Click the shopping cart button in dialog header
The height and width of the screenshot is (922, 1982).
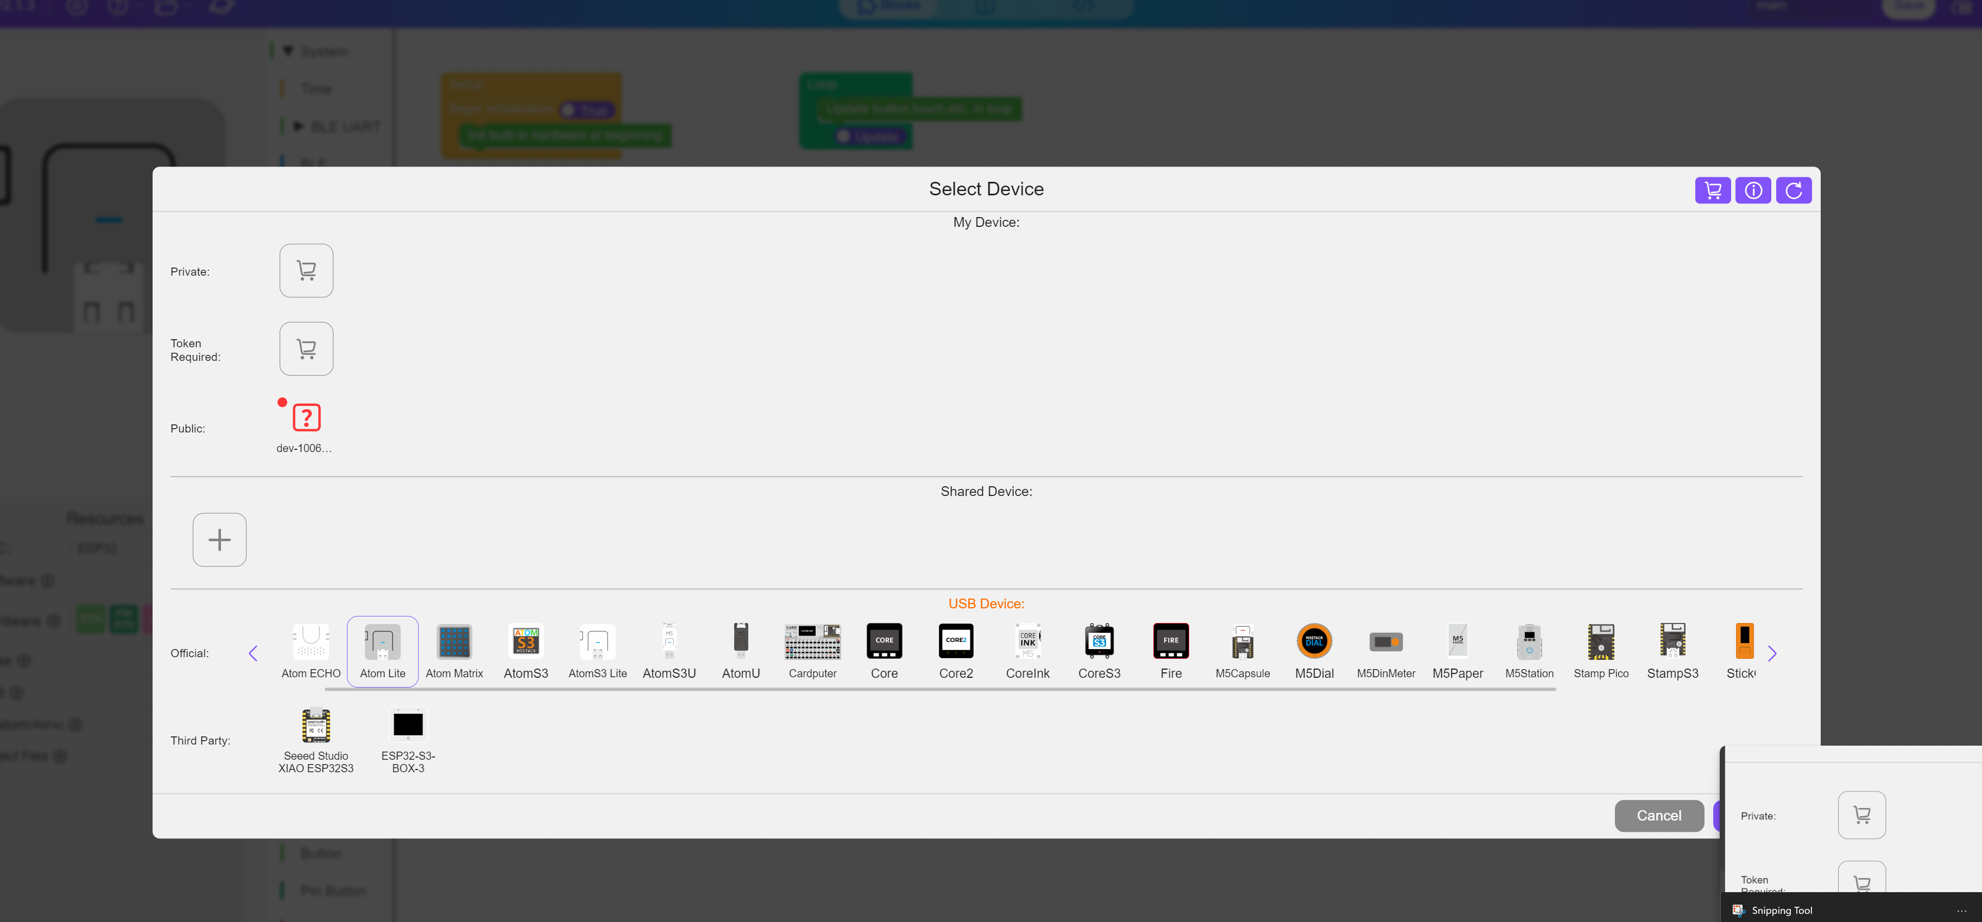coord(1712,190)
